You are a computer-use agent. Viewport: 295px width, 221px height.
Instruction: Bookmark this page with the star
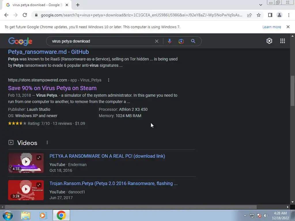click(x=259, y=15)
